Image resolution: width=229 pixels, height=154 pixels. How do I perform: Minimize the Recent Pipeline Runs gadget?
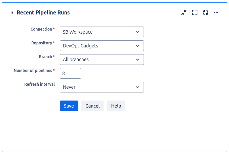(x=184, y=12)
